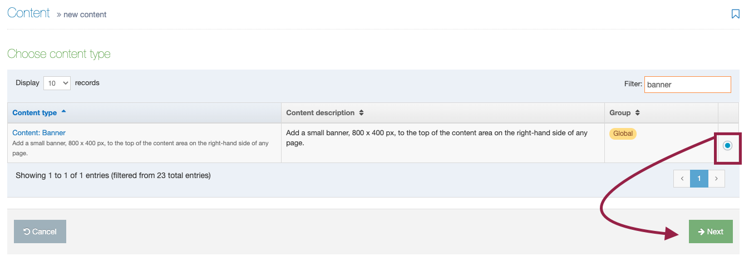Click the Banner row description cell

(x=443, y=143)
